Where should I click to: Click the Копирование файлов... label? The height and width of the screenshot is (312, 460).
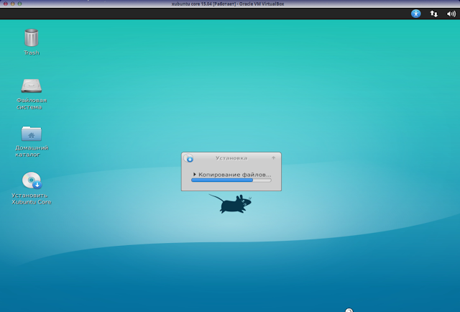235,175
